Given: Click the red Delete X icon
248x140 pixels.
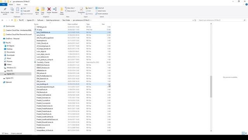Looking at the screenshot, I should (x=49, y=9).
